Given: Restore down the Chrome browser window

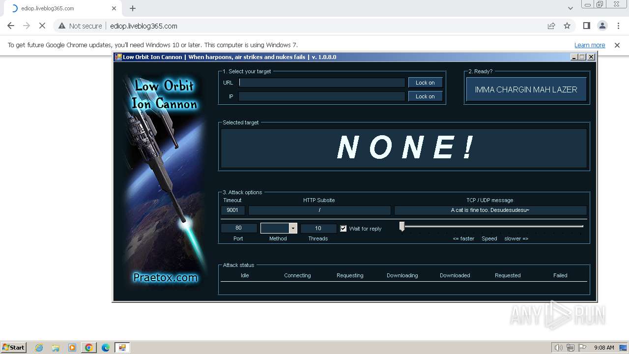Looking at the screenshot, I should tap(600, 4).
